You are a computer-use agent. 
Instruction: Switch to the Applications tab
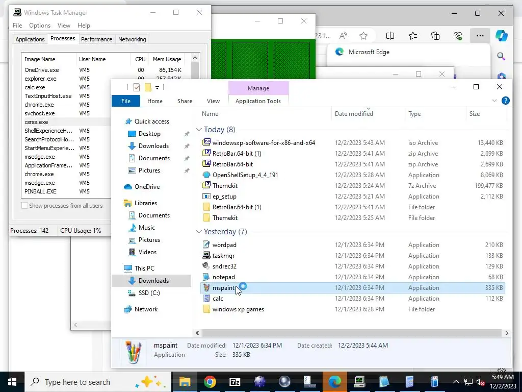30,39
